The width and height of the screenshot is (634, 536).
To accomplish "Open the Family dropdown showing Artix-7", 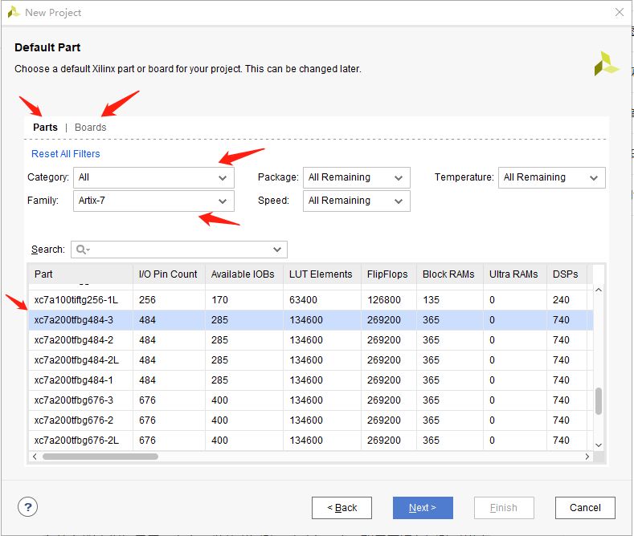I will tap(153, 201).
